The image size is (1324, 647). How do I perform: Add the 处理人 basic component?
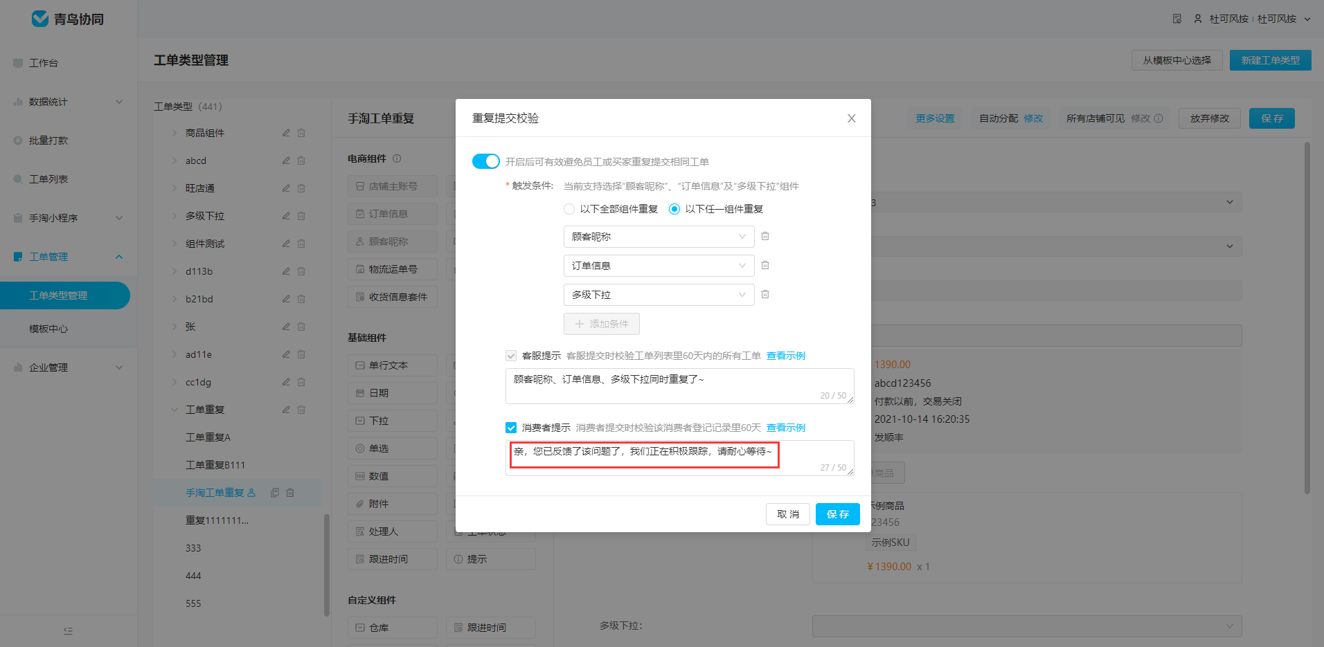[393, 531]
